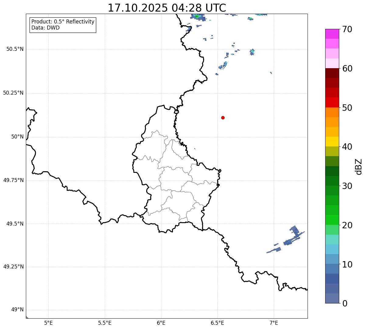
Task: Click the 10 tick on the colorbar
Action: (x=347, y=264)
